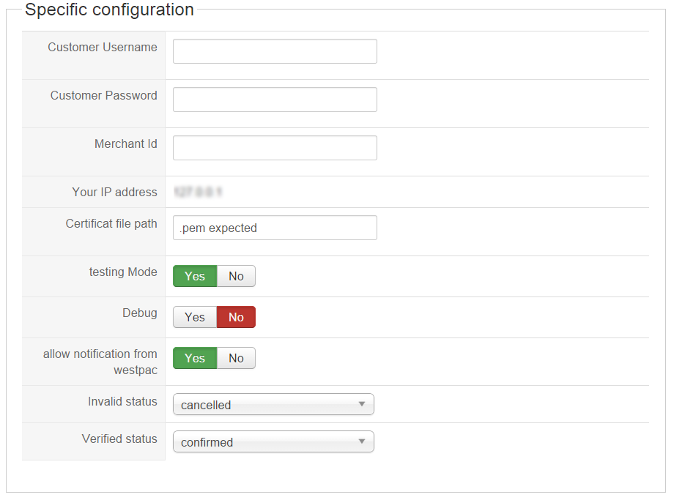Click the arrow of cancelled dropdown

point(362,404)
